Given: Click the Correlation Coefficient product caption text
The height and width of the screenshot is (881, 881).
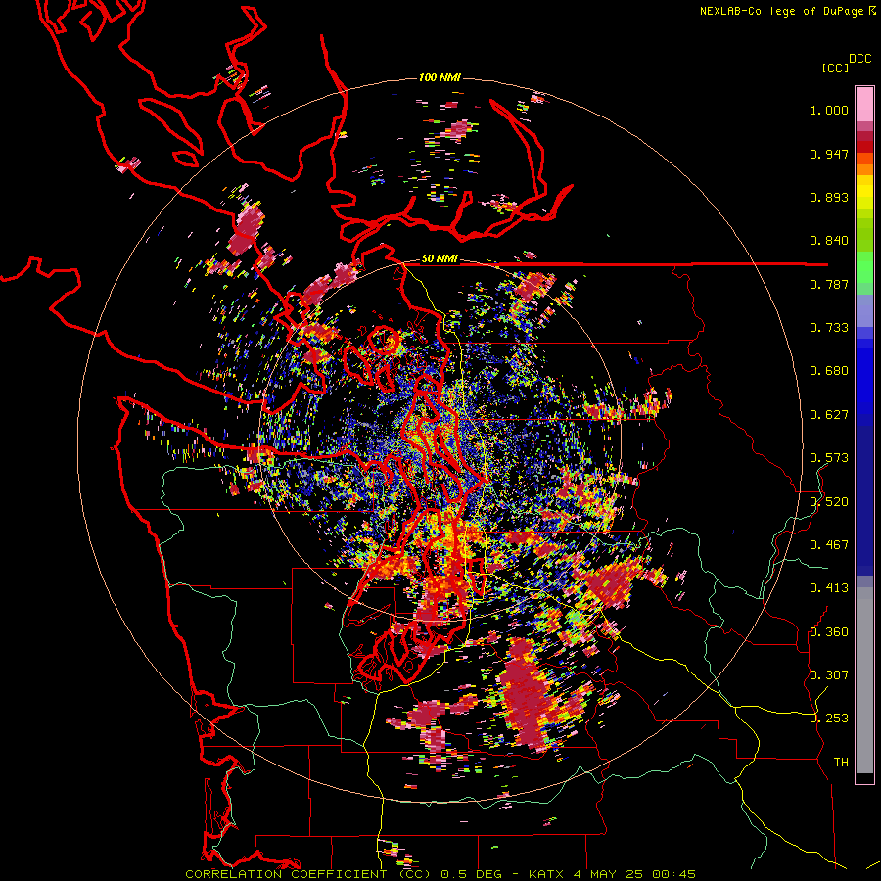Looking at the screenshot, I should [440, 874].
